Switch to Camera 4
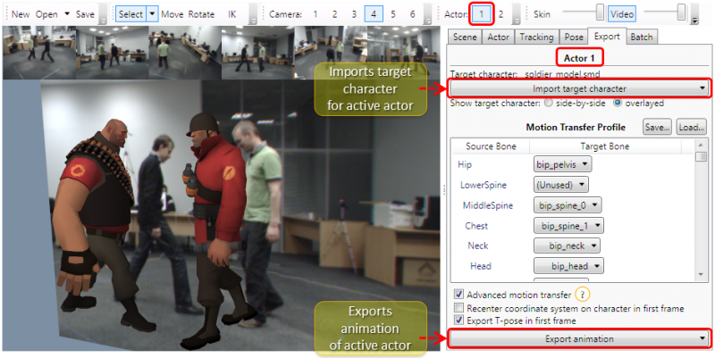 point(374,14)
